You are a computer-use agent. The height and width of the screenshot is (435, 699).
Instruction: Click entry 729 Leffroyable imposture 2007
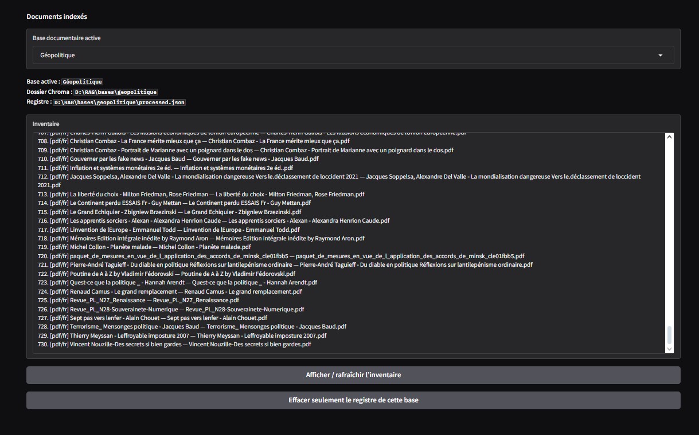pyautogui.click(x=182, y=336)
